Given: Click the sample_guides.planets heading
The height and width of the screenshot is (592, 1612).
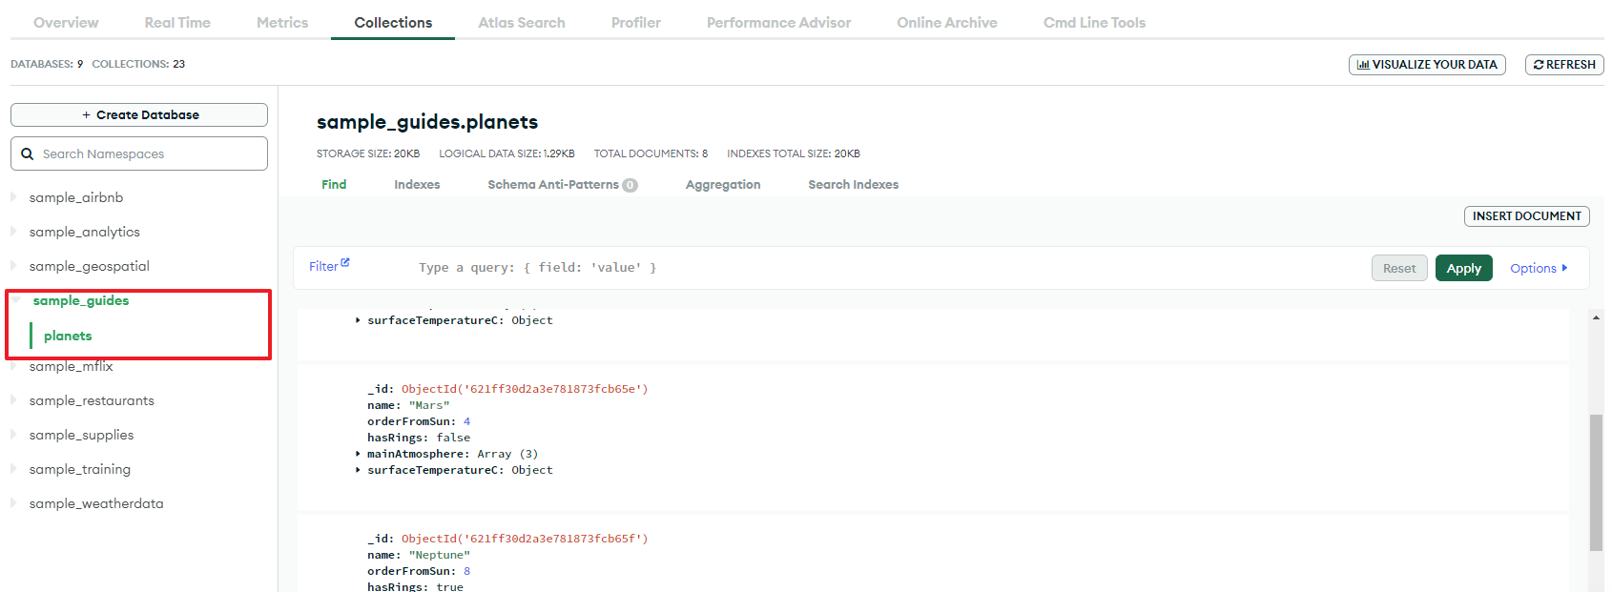Looking at the screenshot, I should (x=427, y=122).
